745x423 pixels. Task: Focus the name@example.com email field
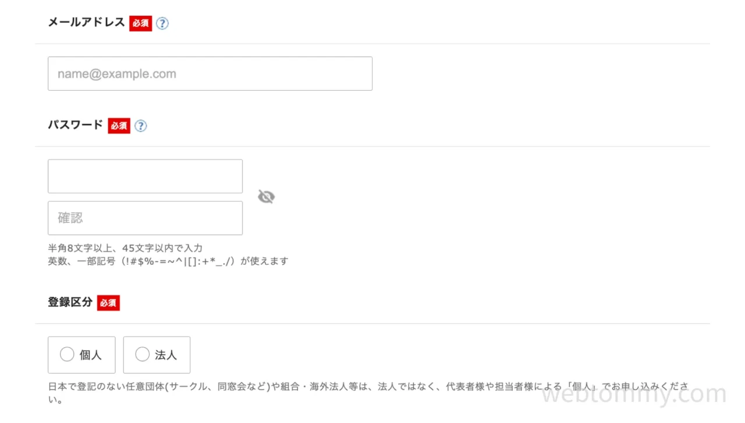coord(210,74)
